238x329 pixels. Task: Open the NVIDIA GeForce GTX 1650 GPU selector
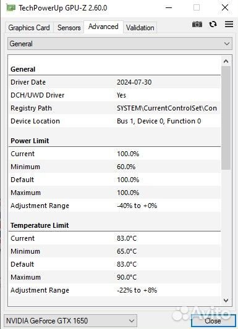tap(70, 321)
